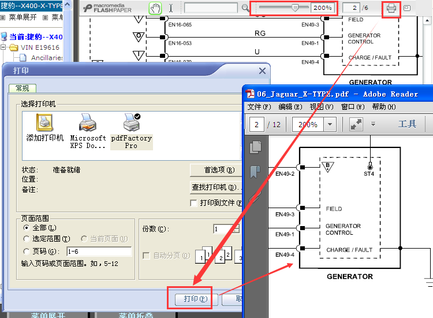The height and width of the screenshot is (318, 433).
Task: Click the 份数 copies number field
Action: [224, 229]
